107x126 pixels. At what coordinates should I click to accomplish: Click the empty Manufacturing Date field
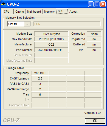[51, 61]
